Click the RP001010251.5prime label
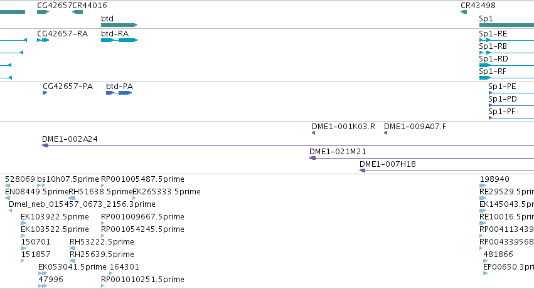The width and height of the screenshot is (534, 289). coord(142,280)
